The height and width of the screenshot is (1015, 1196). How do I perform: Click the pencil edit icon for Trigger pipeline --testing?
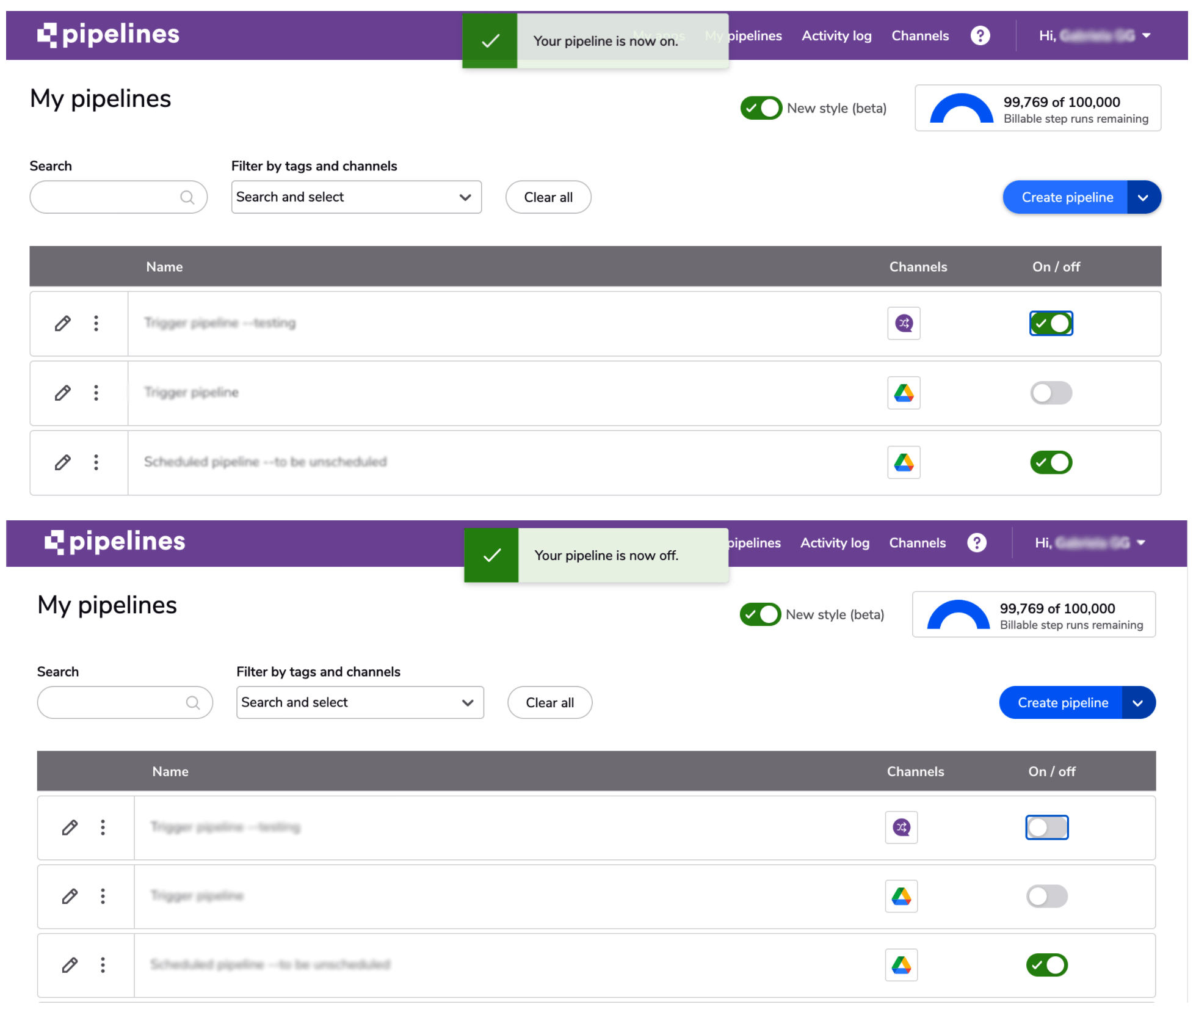click(62, 323)
